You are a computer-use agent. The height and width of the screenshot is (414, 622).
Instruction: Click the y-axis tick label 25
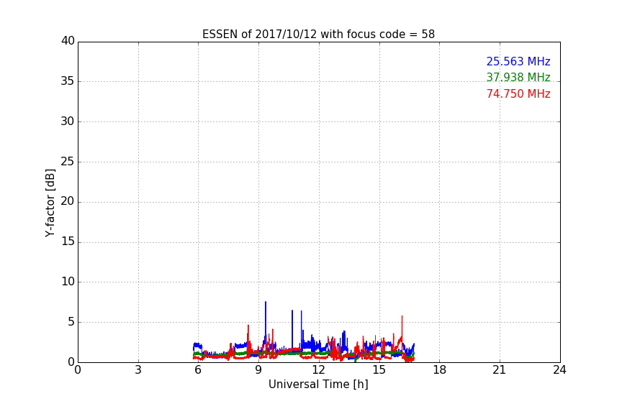coord(68,161)
